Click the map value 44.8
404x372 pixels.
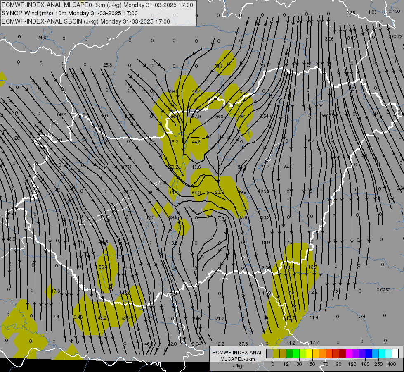(x=196, y=142)
